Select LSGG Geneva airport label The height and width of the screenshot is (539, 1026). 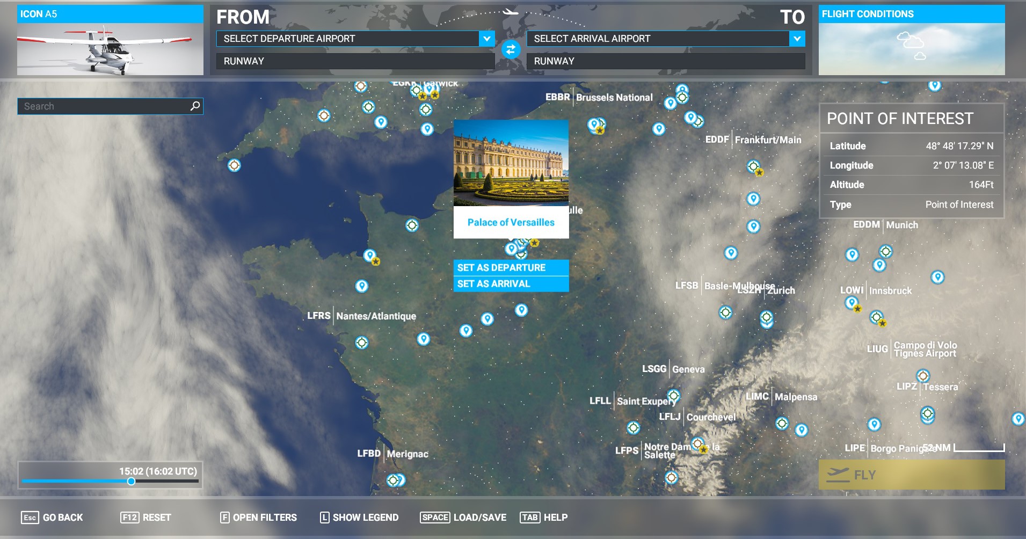point(673,369)
